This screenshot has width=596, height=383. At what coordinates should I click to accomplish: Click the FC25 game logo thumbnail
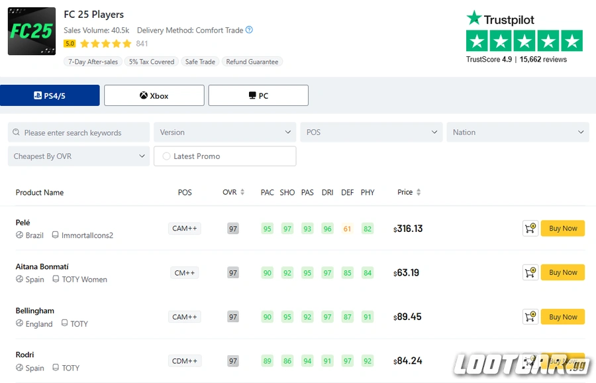point(32,31)
